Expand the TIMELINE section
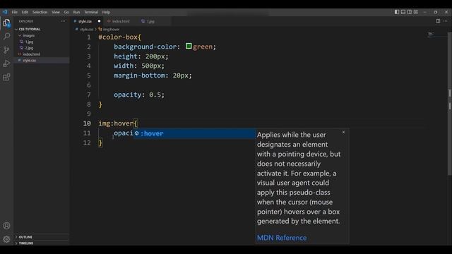Screen dimensions: 452x254 coord(42,243)
